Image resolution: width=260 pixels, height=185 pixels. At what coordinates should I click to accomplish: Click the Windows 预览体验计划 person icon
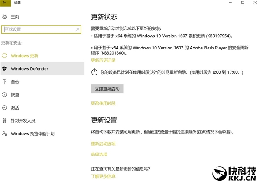tap(4, 133)
